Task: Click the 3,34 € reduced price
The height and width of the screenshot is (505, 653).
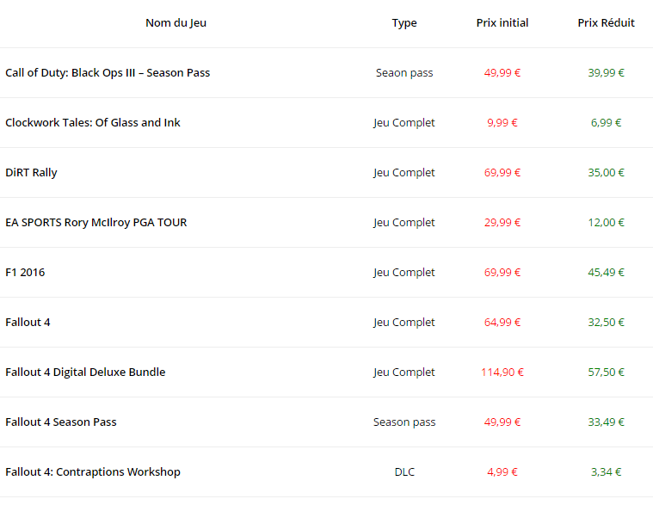Action: 606,472
